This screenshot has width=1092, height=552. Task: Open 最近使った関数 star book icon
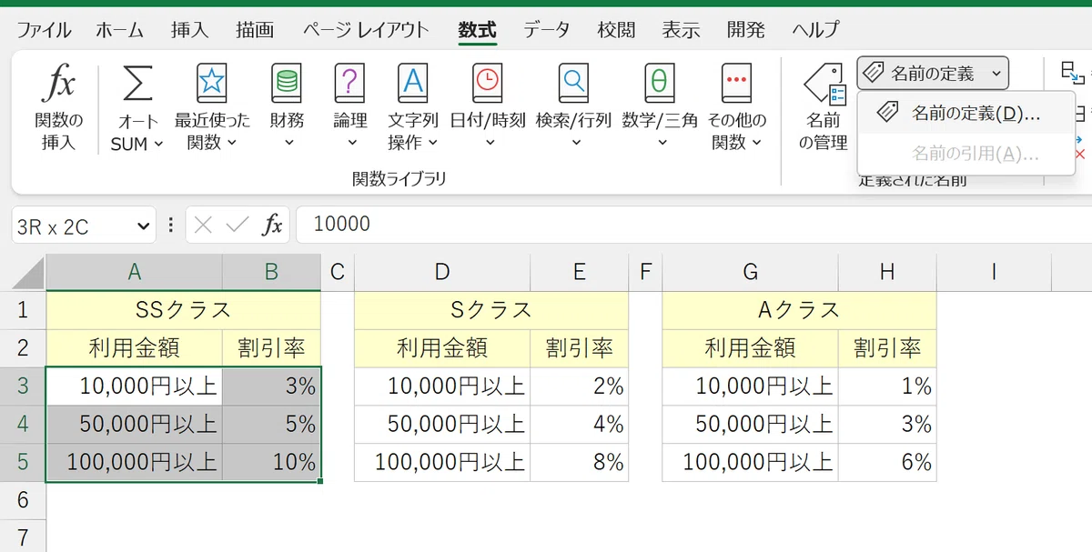coord(211,84)
